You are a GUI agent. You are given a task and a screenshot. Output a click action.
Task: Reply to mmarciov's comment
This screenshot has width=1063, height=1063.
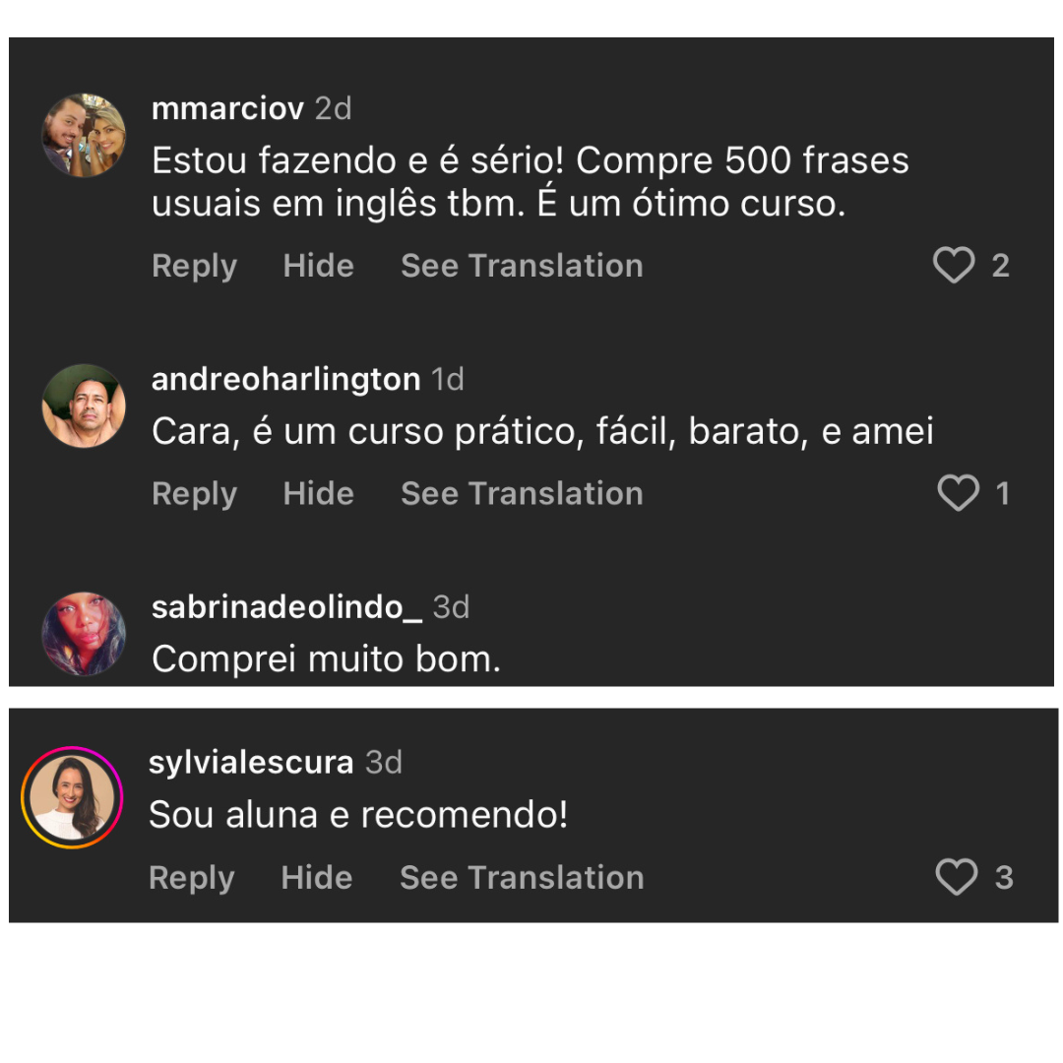point(194,266)
